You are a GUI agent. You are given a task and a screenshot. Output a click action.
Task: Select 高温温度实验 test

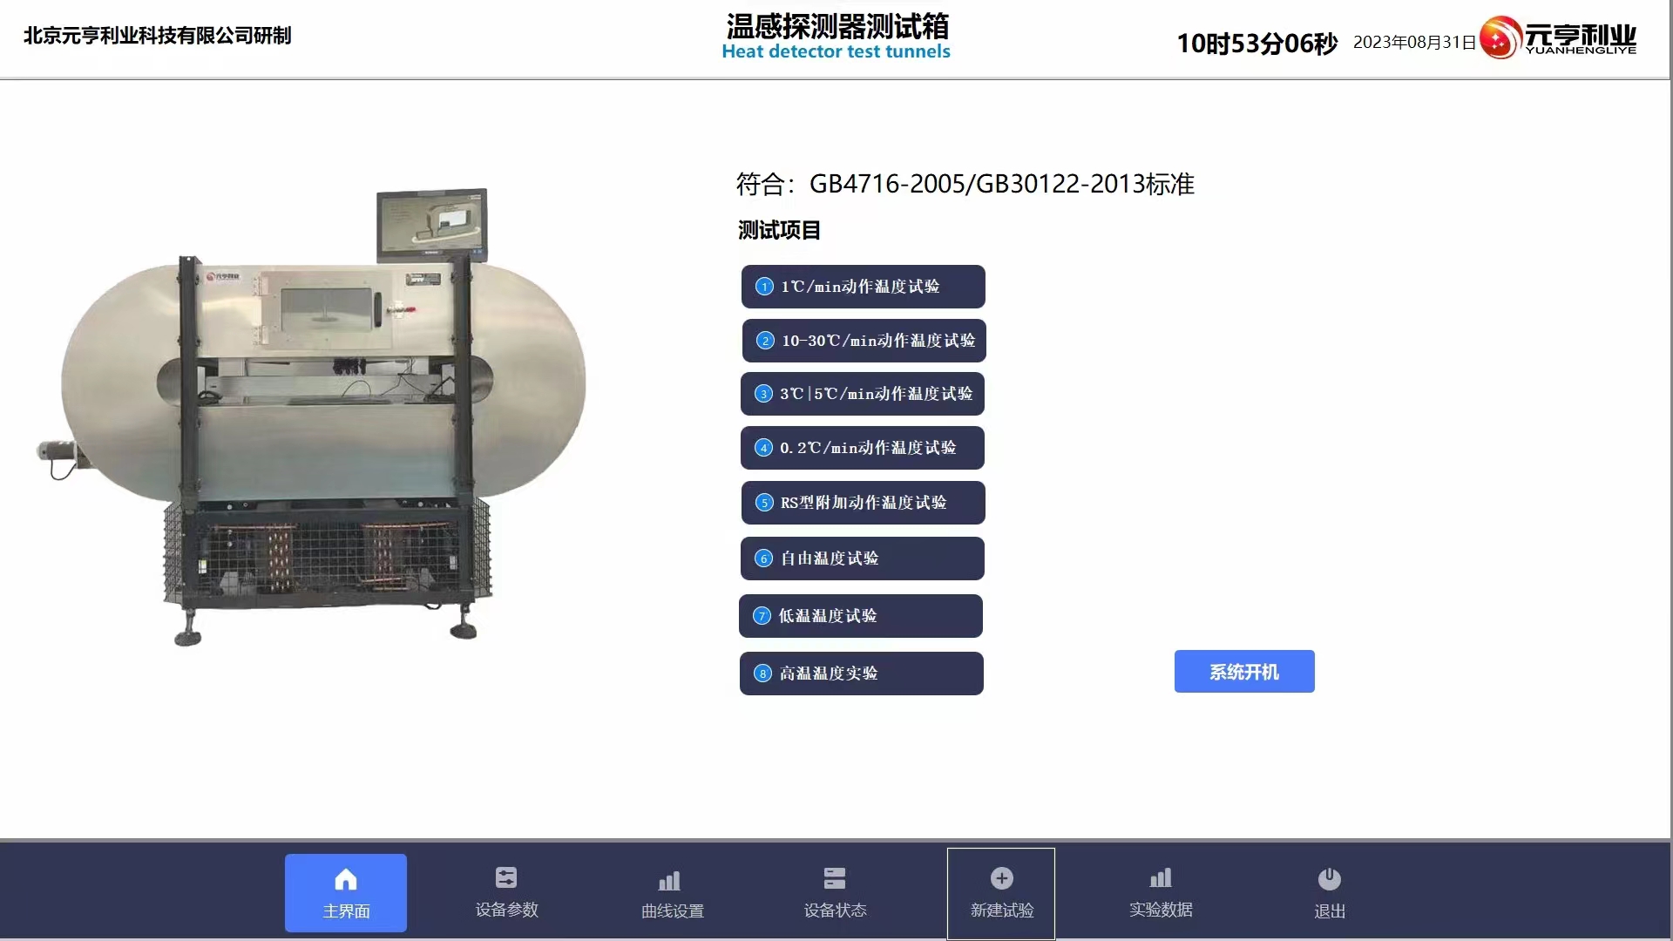[x=862, y=674]
